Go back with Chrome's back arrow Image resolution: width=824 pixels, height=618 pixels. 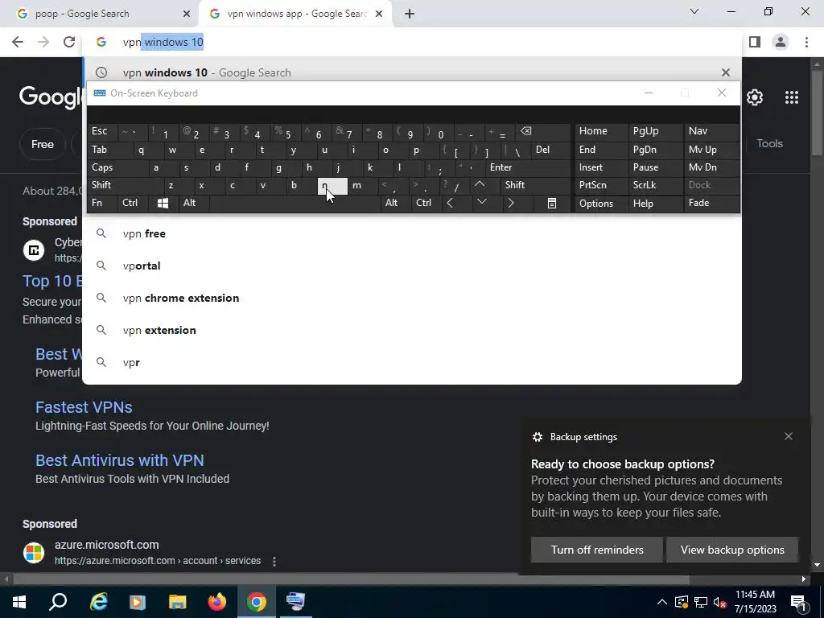click(18, 42)
